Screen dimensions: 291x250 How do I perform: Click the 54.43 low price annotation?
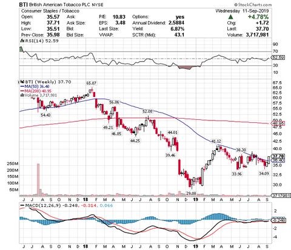click(x=45, y=115)
